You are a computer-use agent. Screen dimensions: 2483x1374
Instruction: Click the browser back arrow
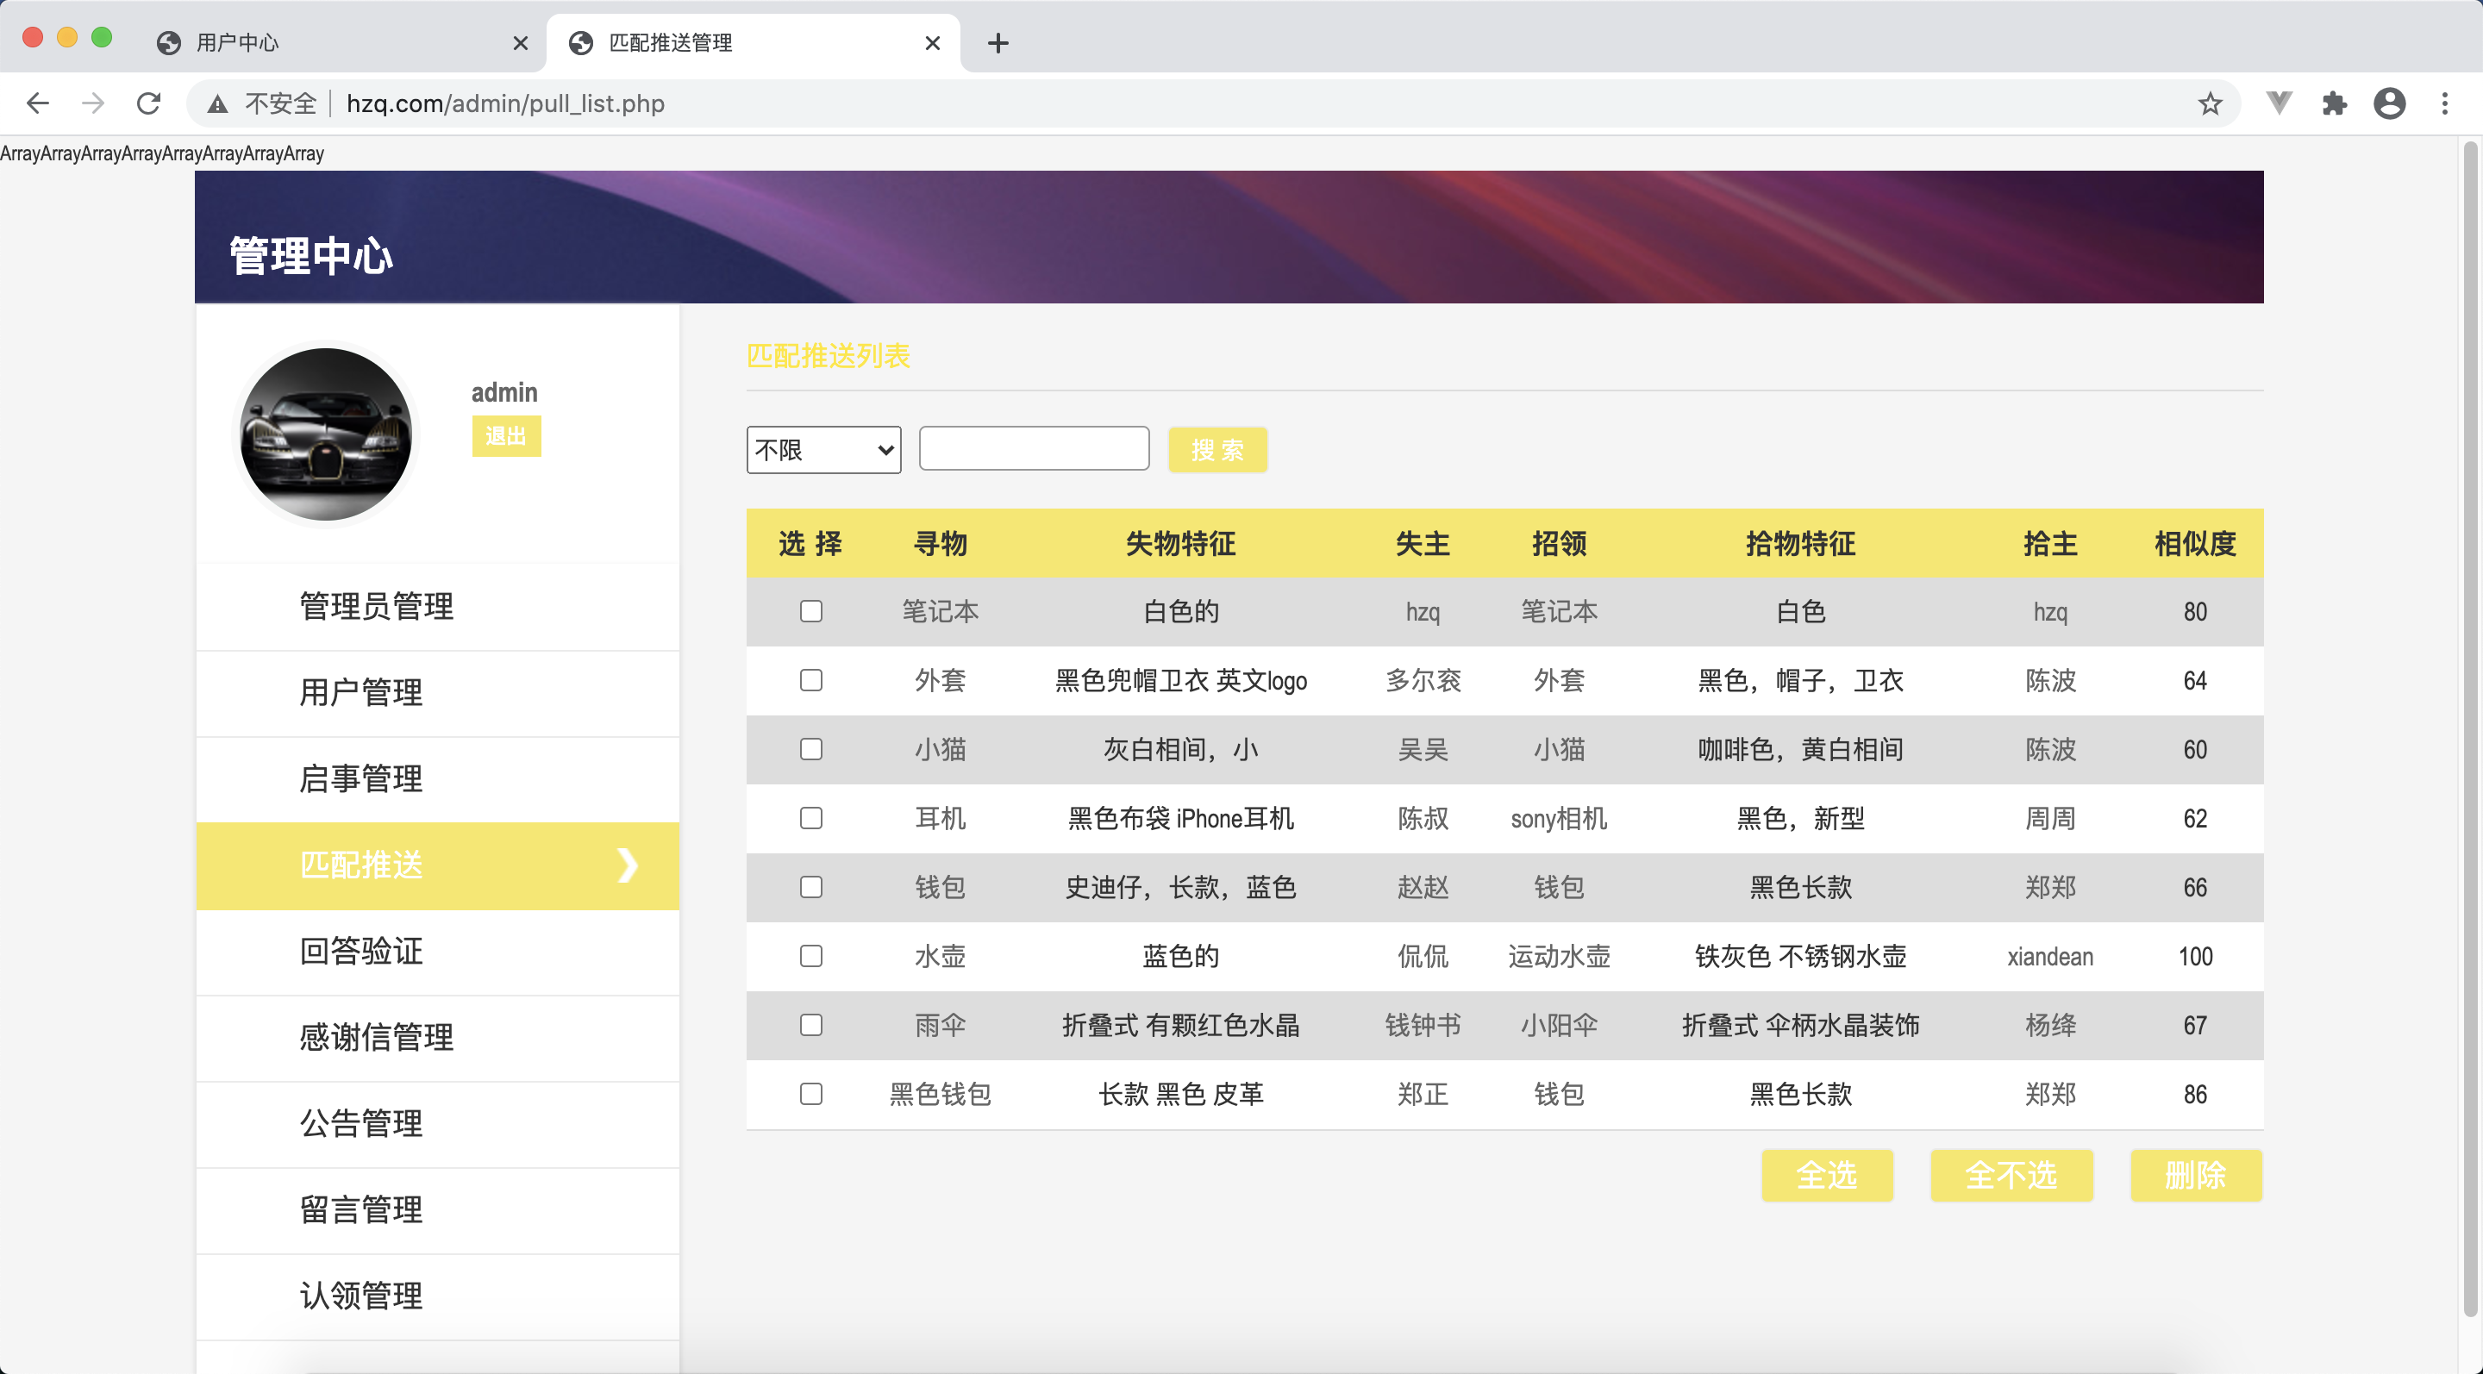click(x=38, y=103)
